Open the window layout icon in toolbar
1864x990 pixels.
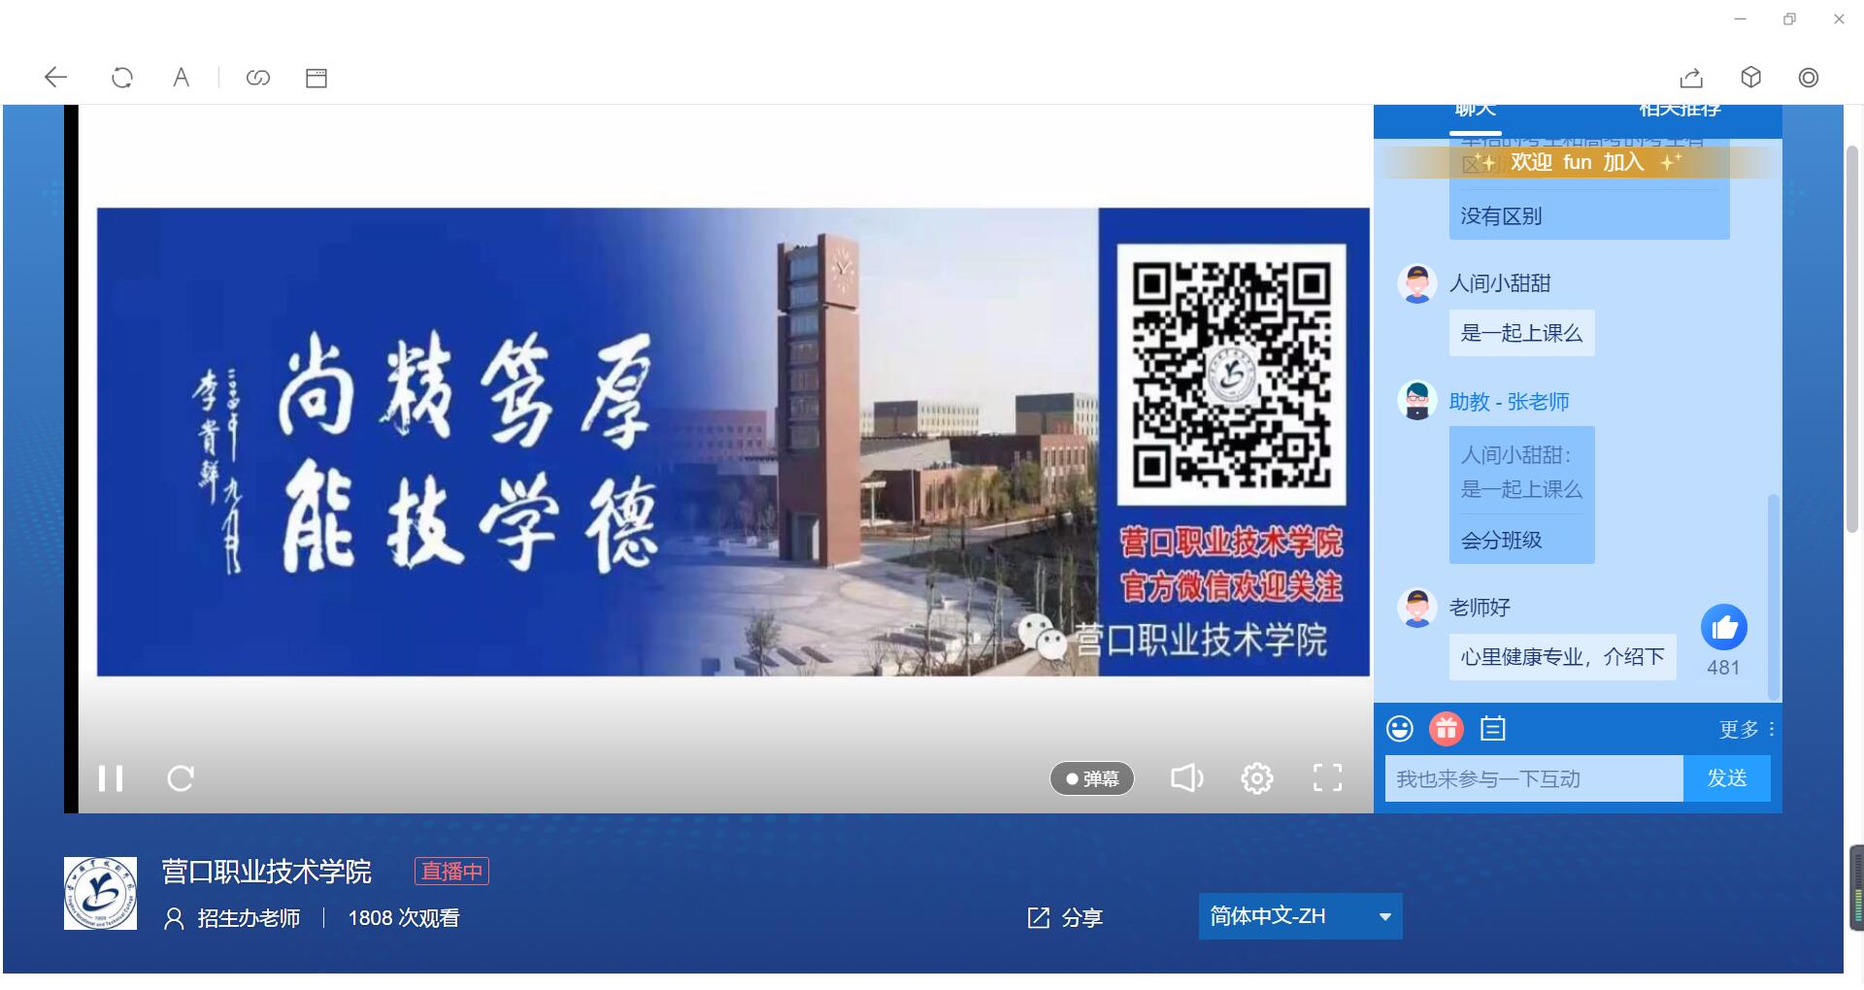pos(316,78)
